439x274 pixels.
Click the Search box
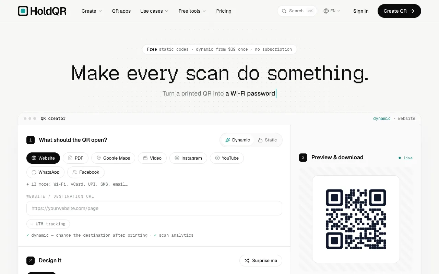point(297,11)
